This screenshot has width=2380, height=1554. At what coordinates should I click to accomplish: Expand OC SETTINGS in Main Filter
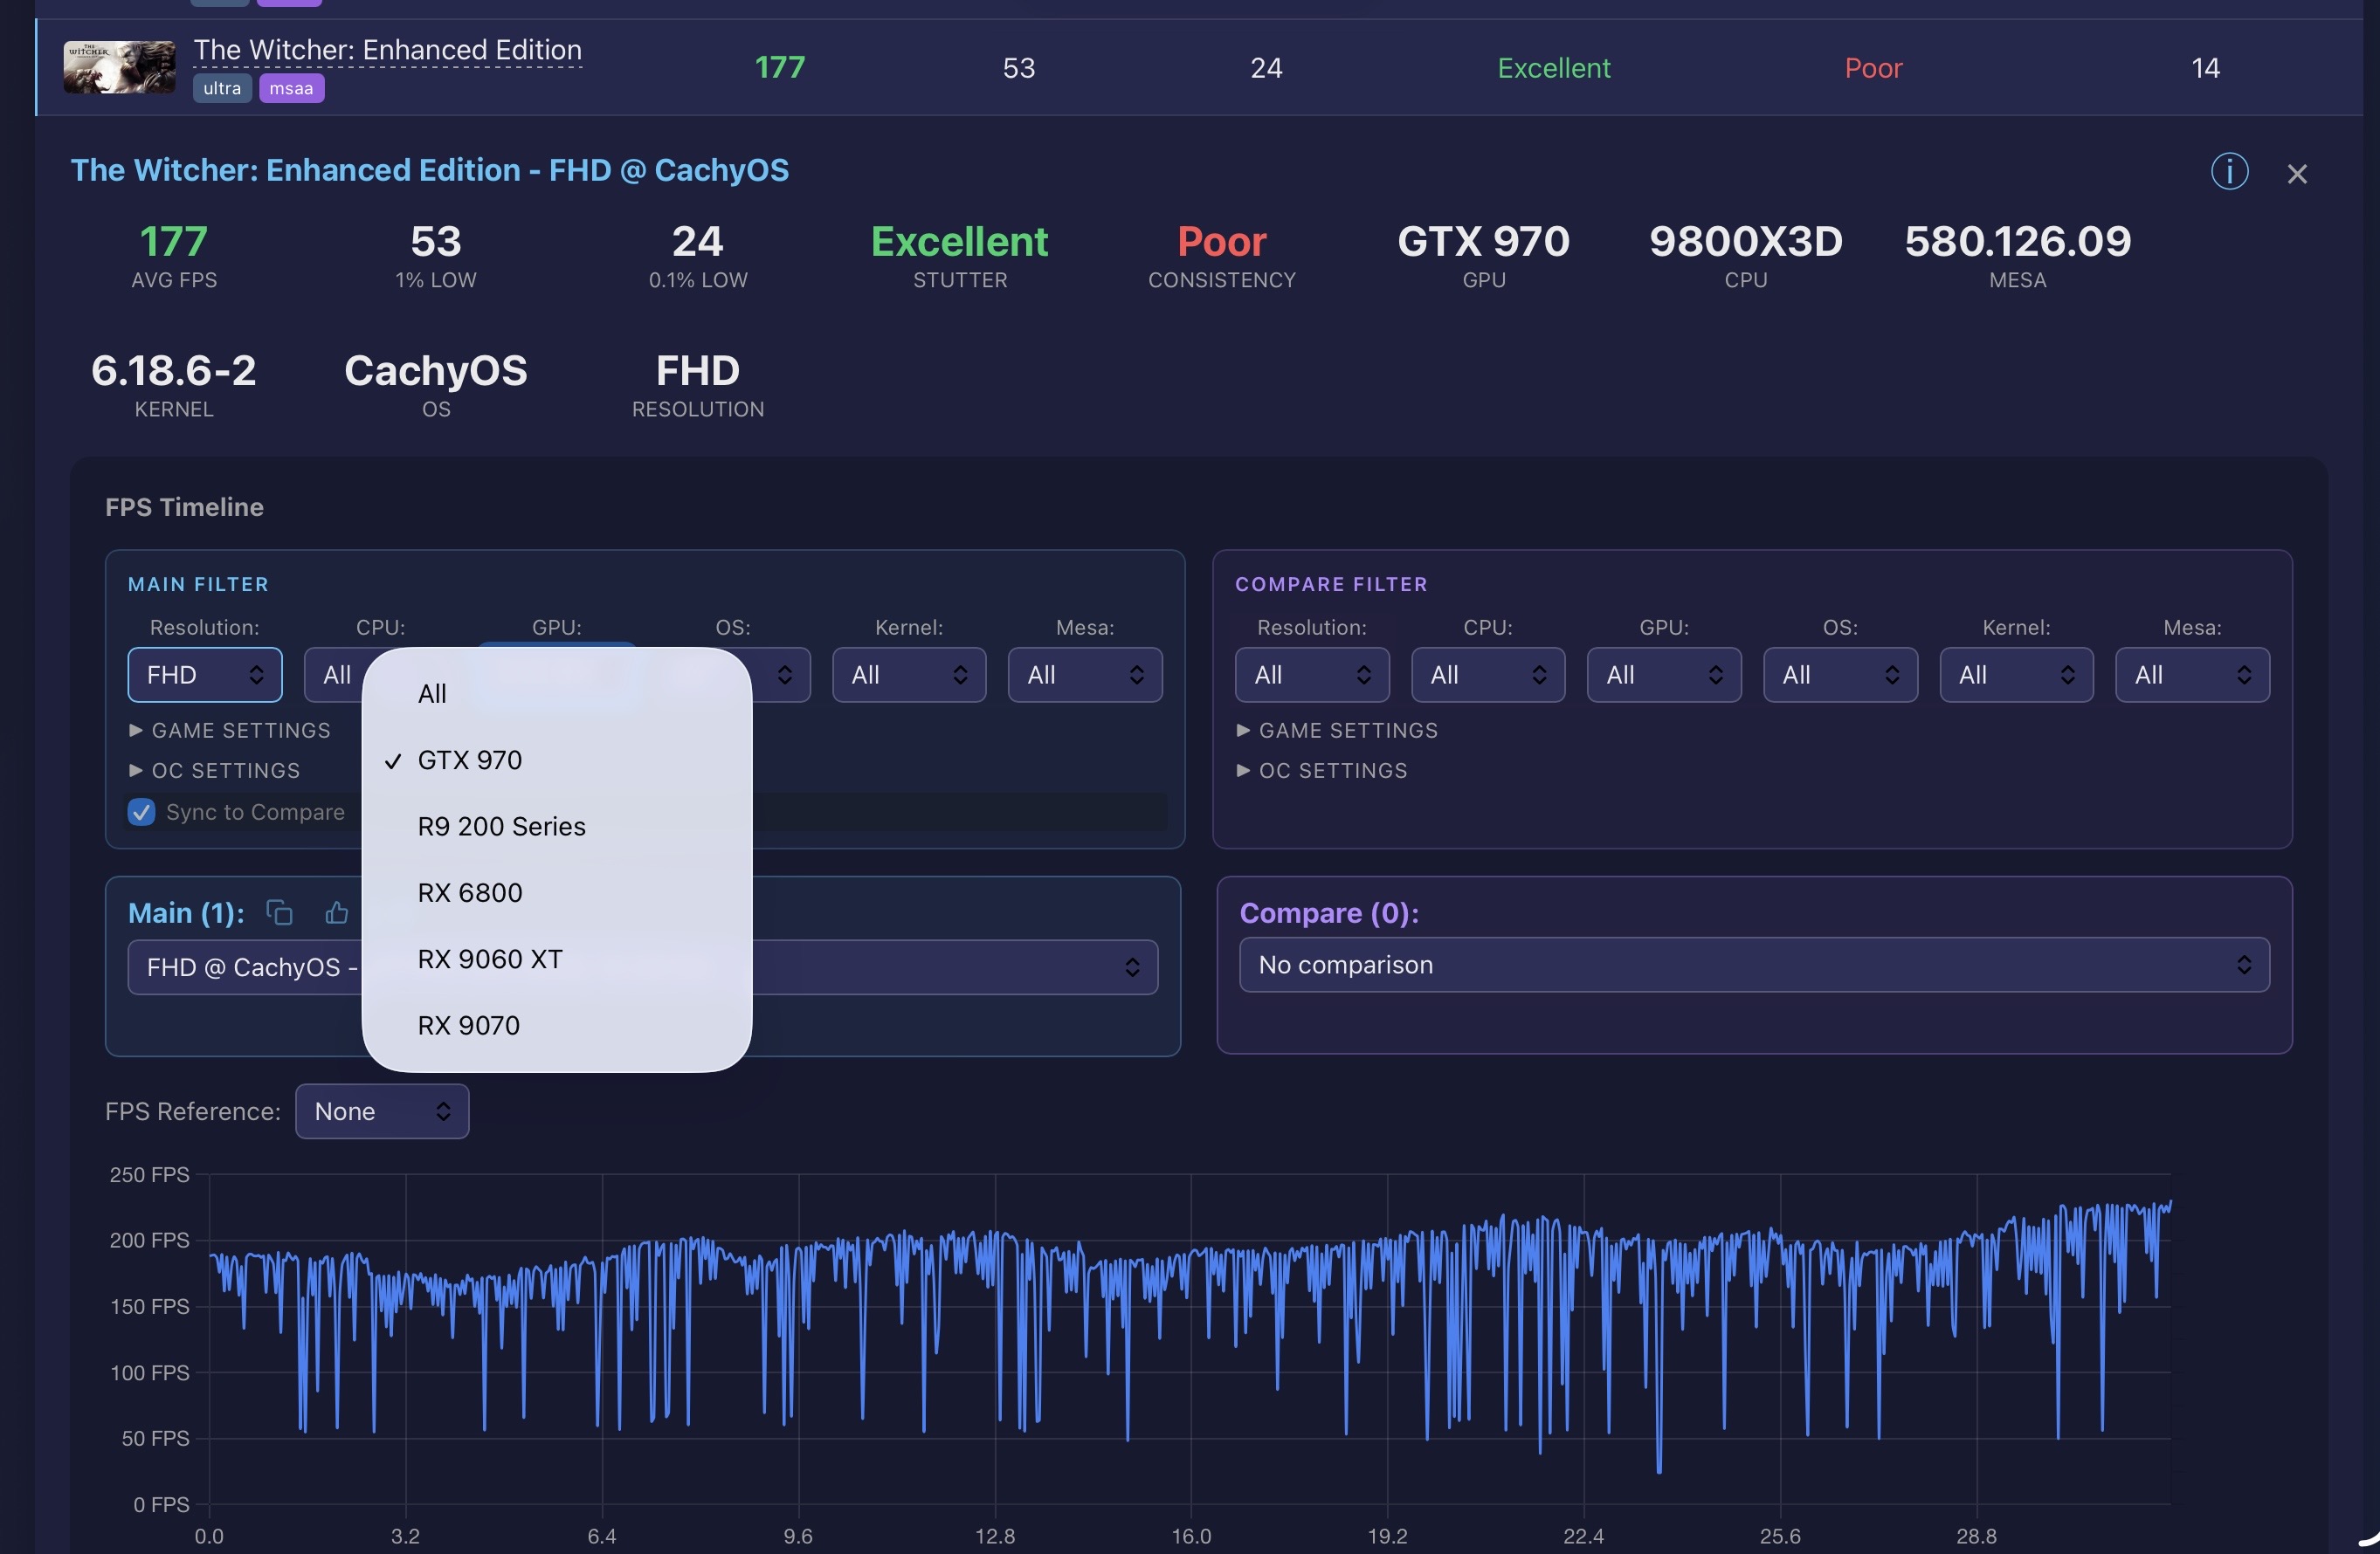click(x=214, y=771)
